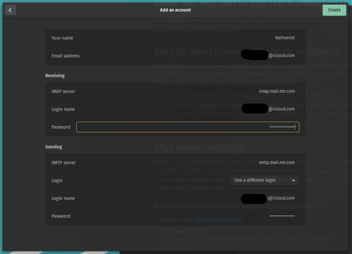Viewport: 352px width, 254px height.
Task: Select the dropdown chevron beside 'Use a different login'
Action: pos(293,180)
